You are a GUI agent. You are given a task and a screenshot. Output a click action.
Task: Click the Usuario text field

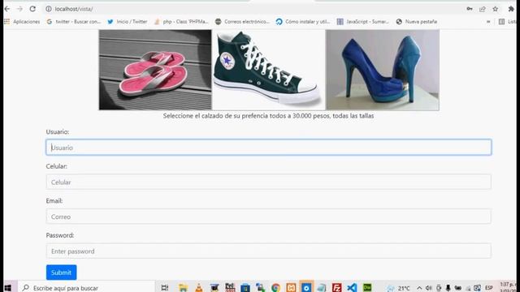click(x=269, y=148)
